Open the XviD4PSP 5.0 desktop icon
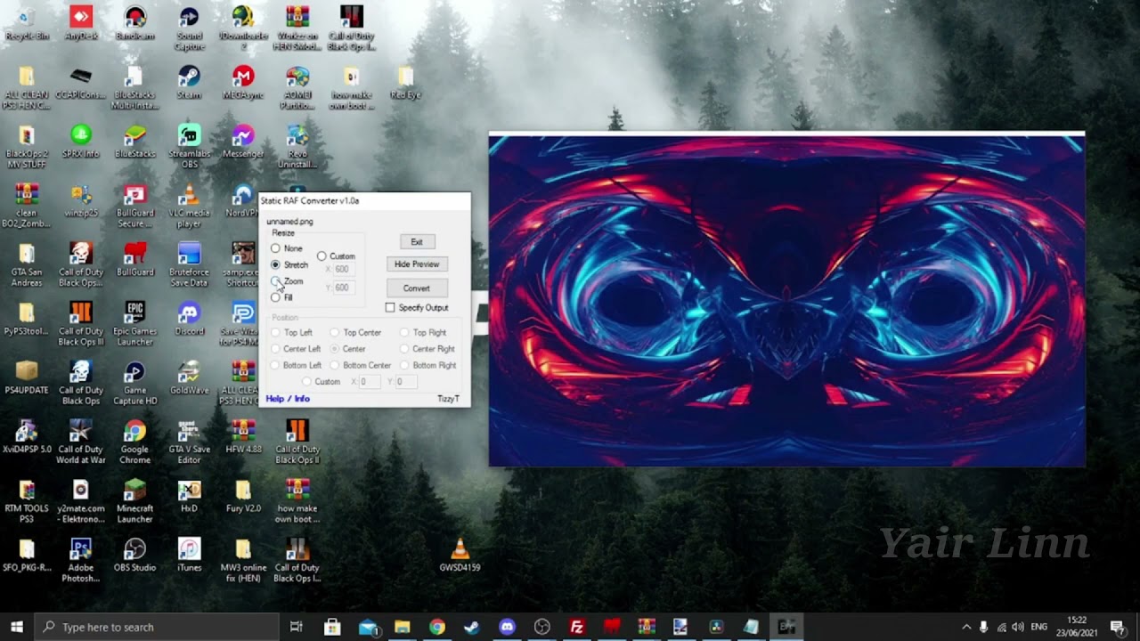This screenshot has width=1140, height=641. click(27, 437)
